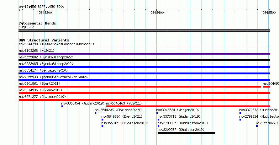The width and height of the screenshot is (279, 145).
Task: Click the 45648500 ruler coordinate
Action: click(x=268, y=13)
